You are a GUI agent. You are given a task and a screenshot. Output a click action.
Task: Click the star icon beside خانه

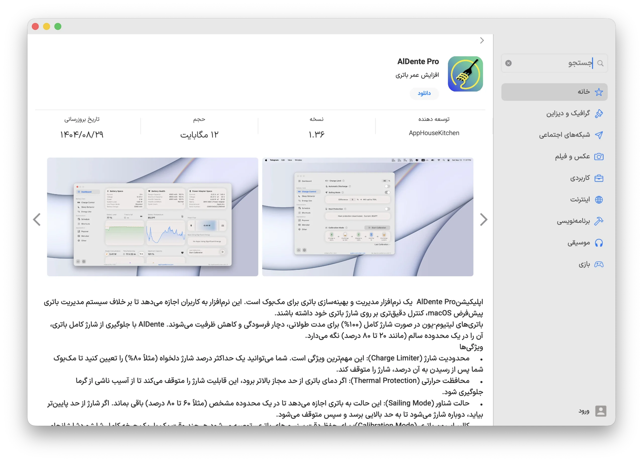pyautogui.click(x=599, y=92)
